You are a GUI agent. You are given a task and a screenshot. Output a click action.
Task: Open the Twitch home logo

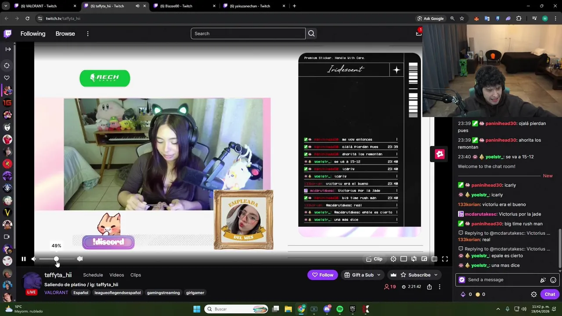pos(7,34)
